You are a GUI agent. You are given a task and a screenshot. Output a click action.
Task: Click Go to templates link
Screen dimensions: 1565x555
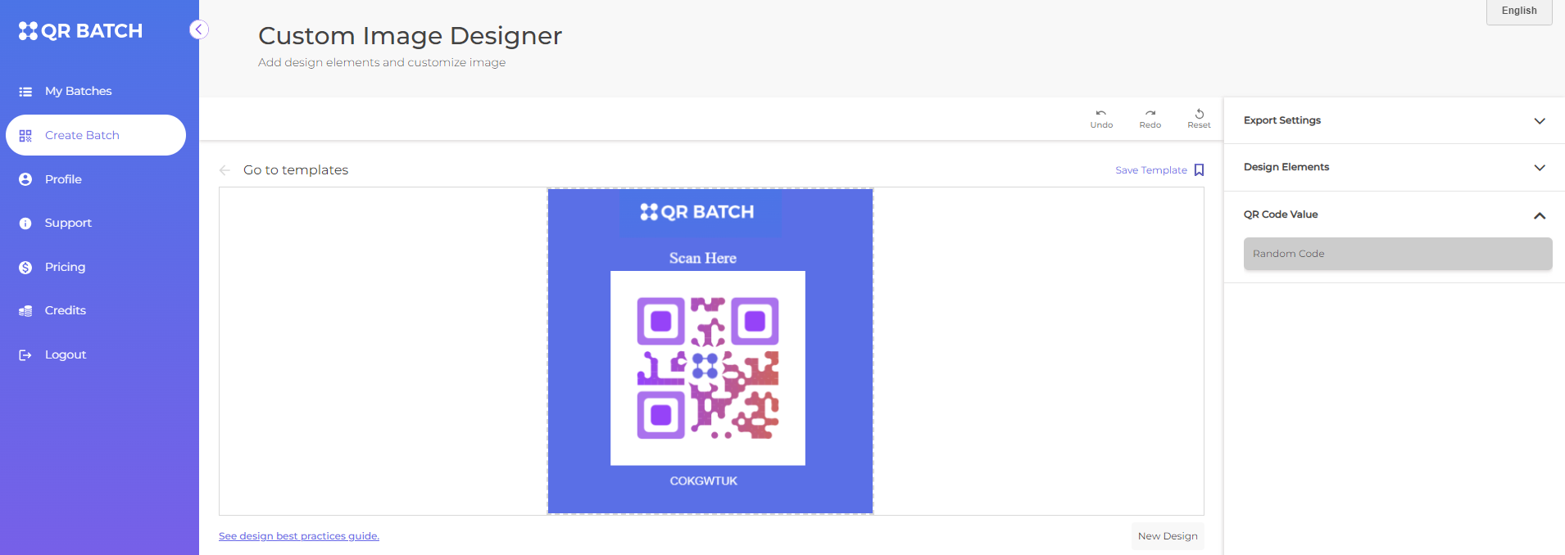[x=296, y=170]
